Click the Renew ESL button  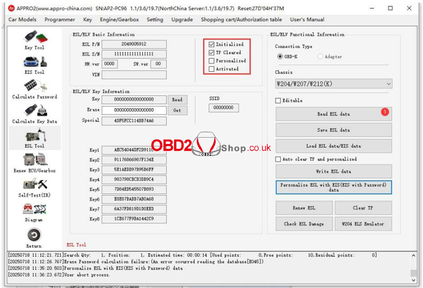(x=304, y=208)
